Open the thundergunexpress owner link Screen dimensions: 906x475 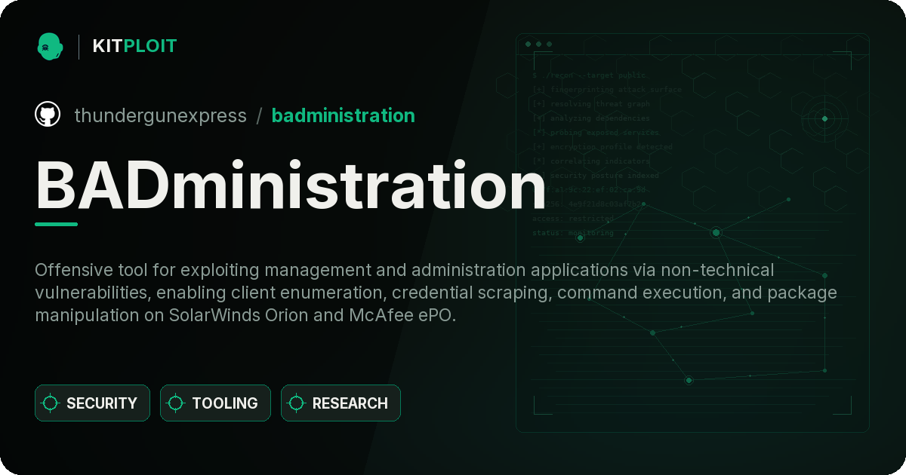(x=160, y=115)
